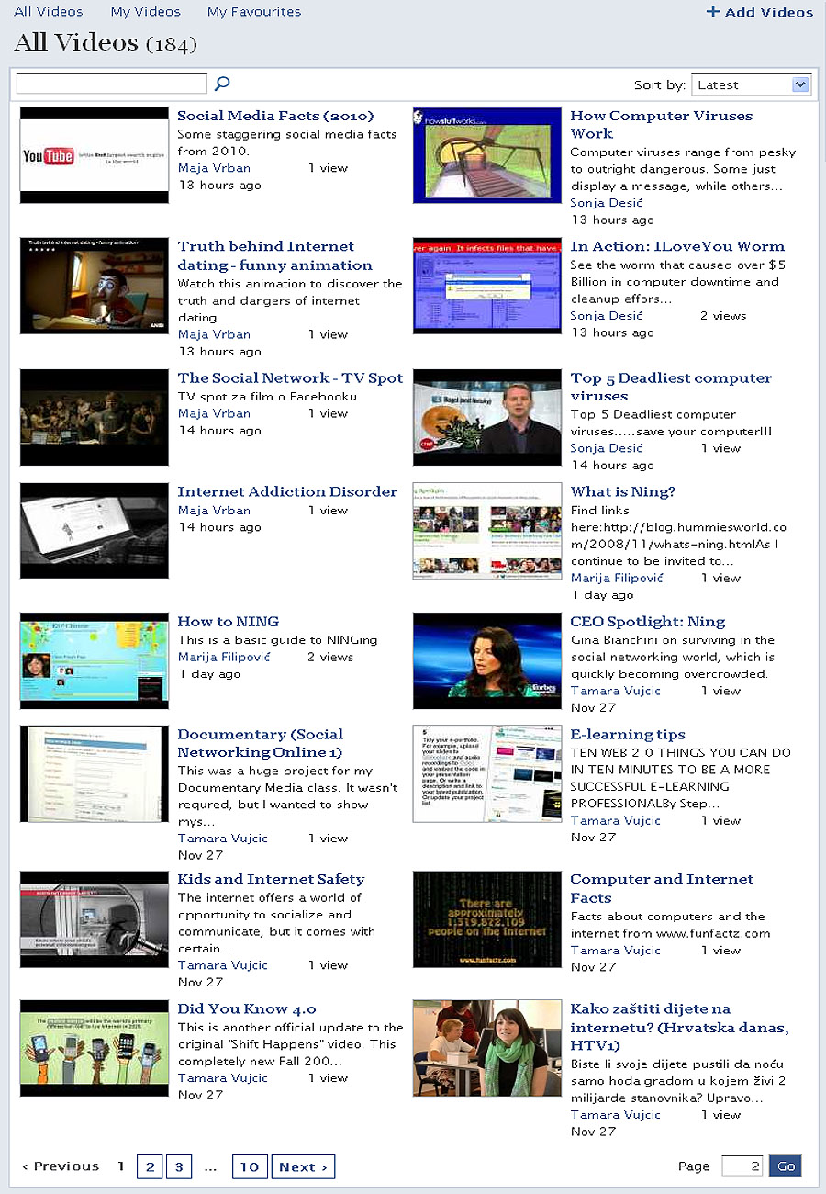Open Maja Vrban under Social Media Facts
Screen dimensions: 826x1194
[x=214, y=168]
